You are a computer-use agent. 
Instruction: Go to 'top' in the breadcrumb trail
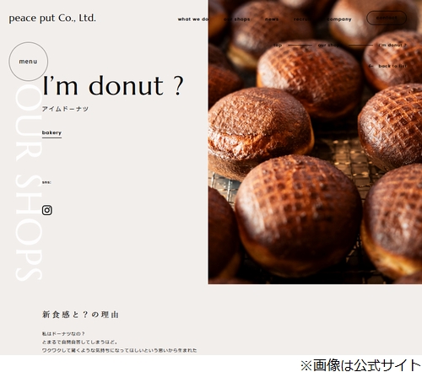point(278,45)
